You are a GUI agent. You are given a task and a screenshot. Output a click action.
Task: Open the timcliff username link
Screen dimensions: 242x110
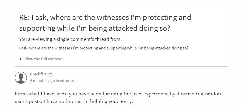point(37,74)
